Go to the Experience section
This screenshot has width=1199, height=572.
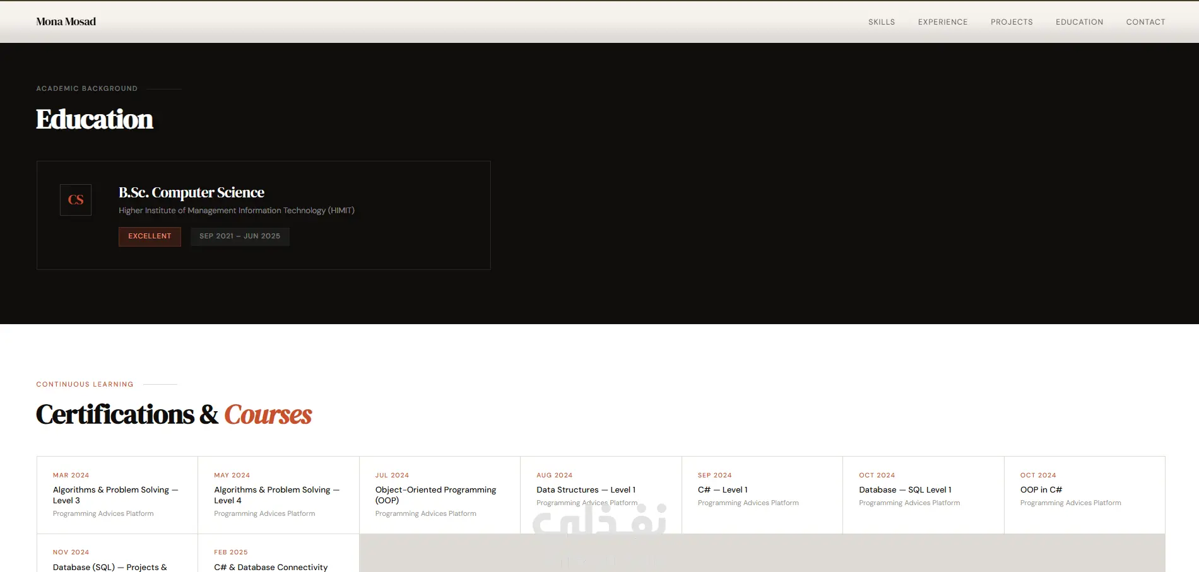[943, 22]
